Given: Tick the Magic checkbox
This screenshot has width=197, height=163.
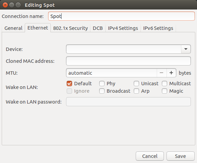Looking at the screenshot, I should click(x=165, y=91).
